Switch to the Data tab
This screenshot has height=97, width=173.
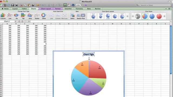(x=89, y=9)
